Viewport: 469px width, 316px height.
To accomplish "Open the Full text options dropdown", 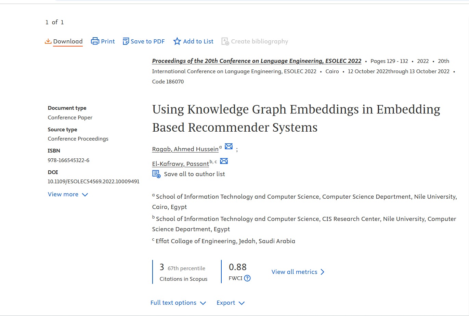I will [178, 303].
